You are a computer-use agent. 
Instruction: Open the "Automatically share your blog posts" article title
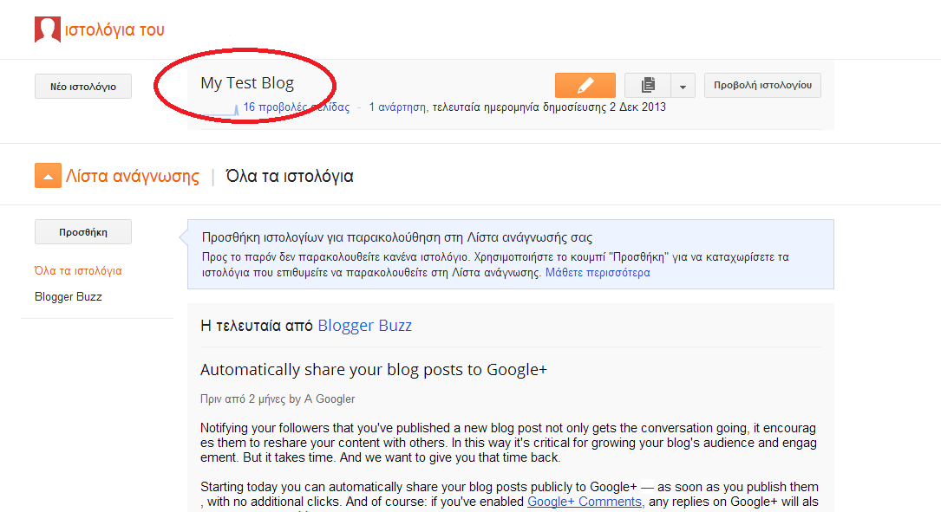[x=373, y=370]
